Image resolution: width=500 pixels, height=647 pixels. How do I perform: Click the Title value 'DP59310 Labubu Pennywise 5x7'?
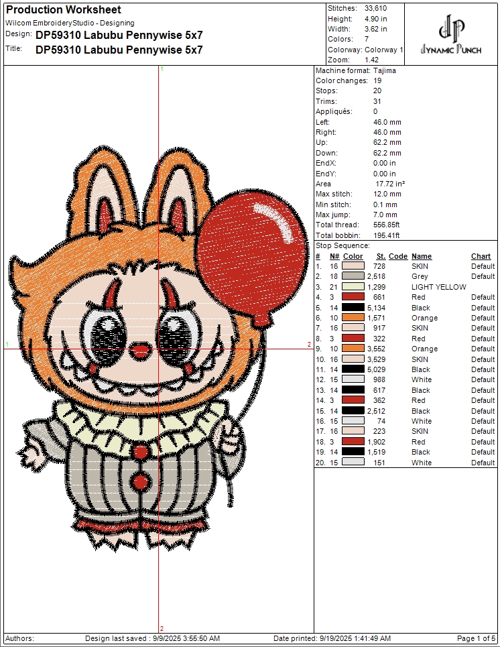coord(119,50)
